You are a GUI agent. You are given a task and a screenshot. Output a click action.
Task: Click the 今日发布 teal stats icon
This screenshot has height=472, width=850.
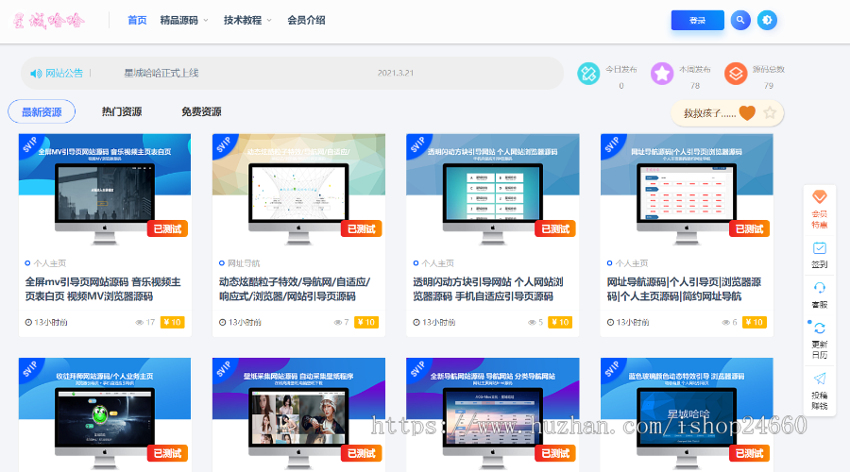[x=588, y=73]
